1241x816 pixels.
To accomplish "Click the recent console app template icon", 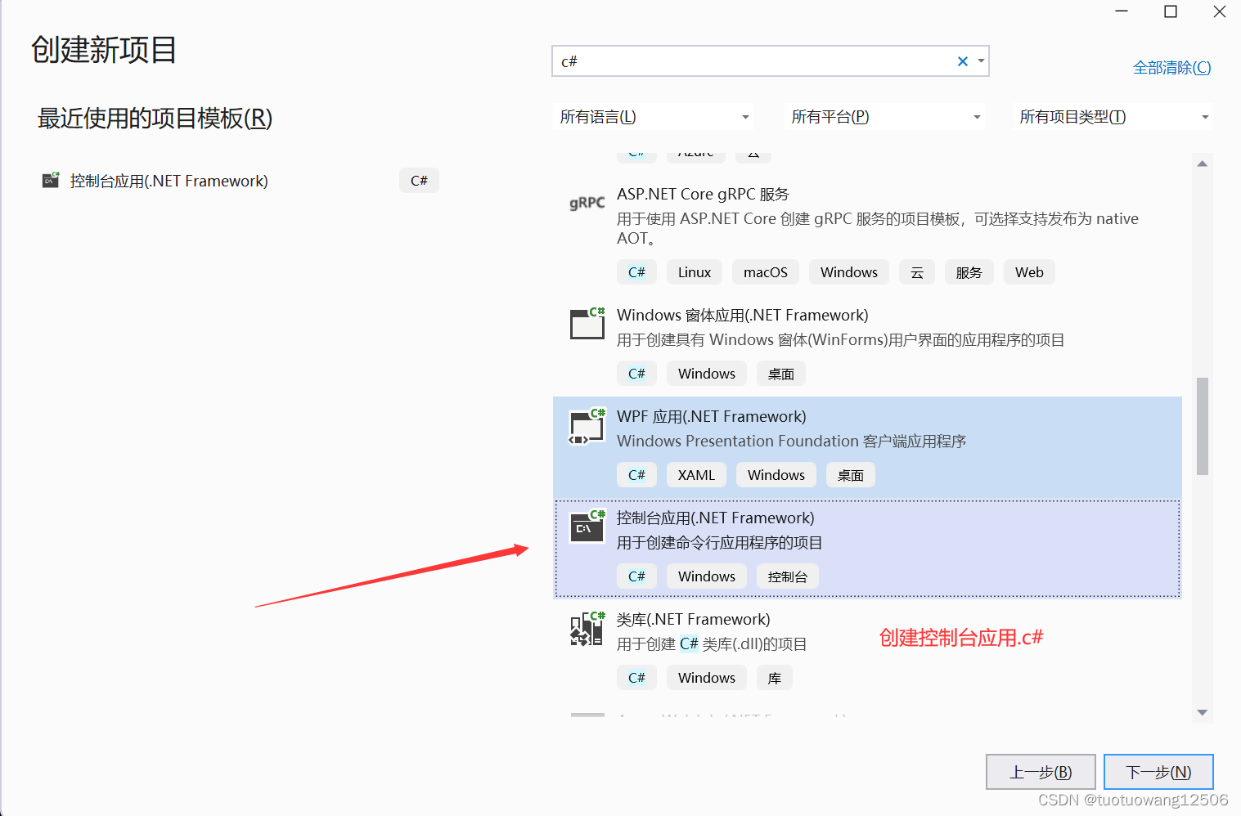I will pyautogui.click(x=51, y=180).
